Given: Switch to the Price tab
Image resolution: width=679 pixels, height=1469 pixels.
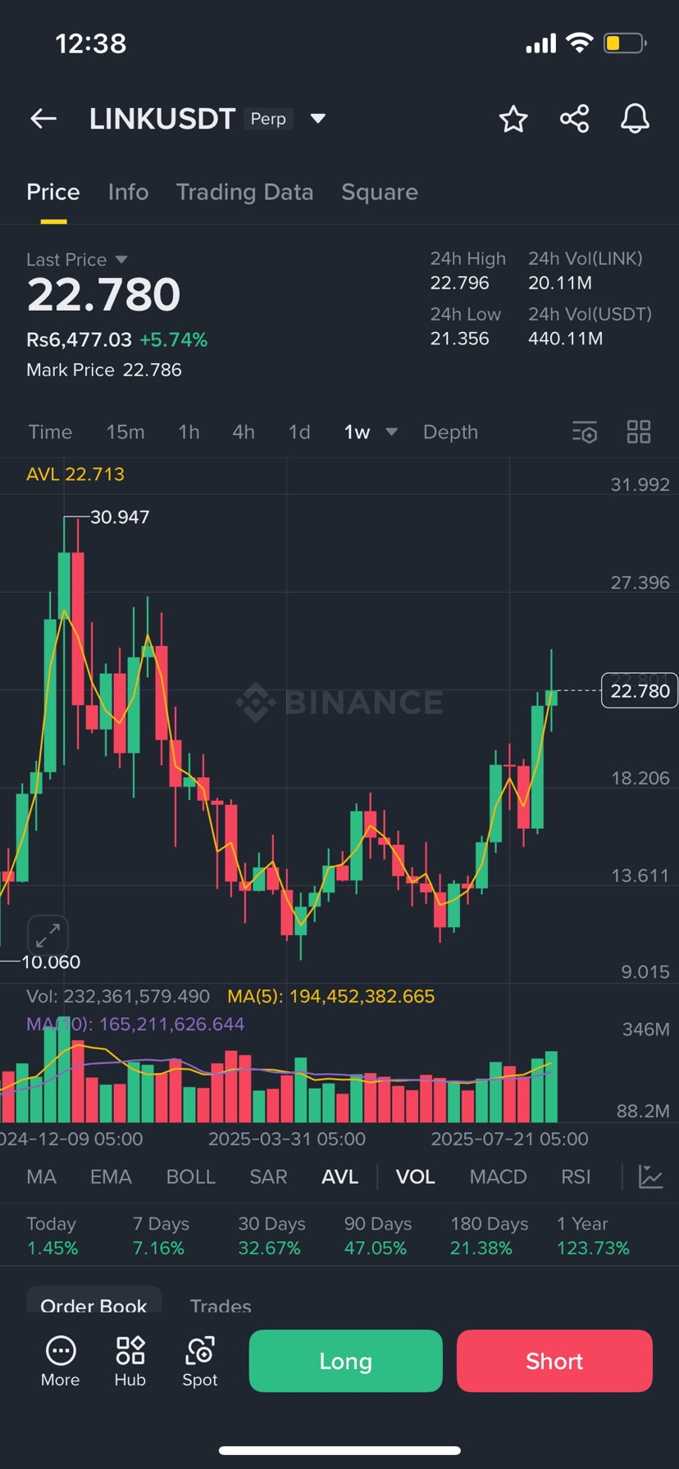Looking at the screenshot, I should (53, 192).
